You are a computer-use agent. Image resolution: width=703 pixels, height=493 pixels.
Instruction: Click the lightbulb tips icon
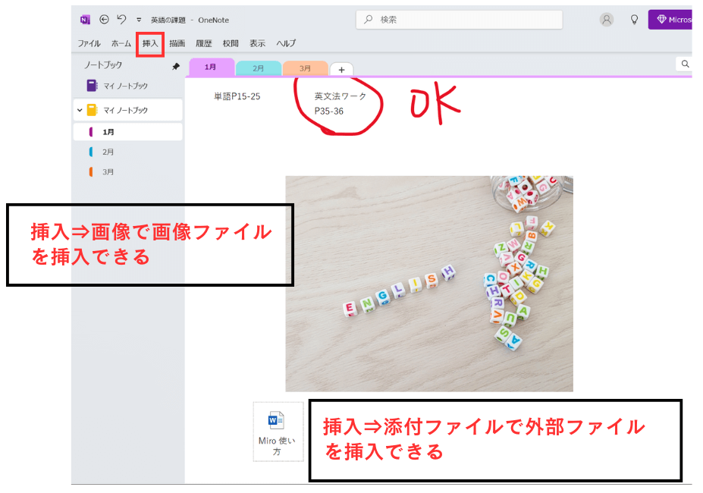click(x=634, y=20)
